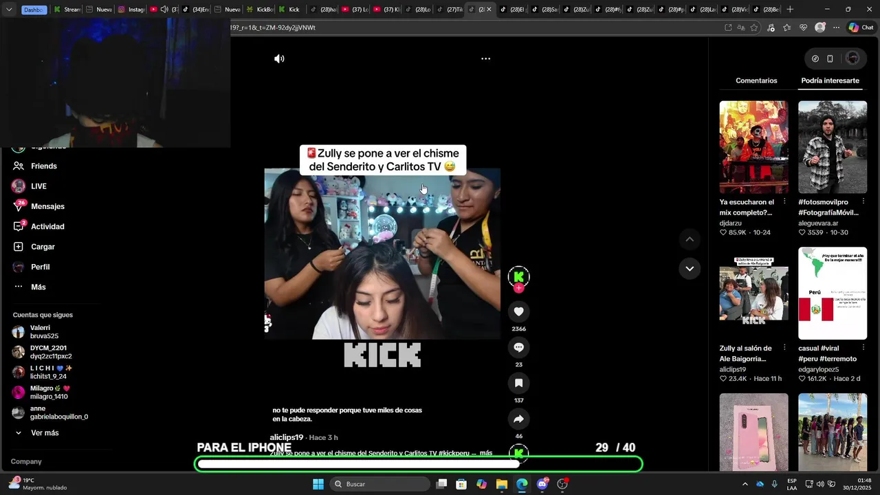Screen dimensions: 880x495
Task: Mute the video with the speaker icon
Action: (x=279, y=58)
